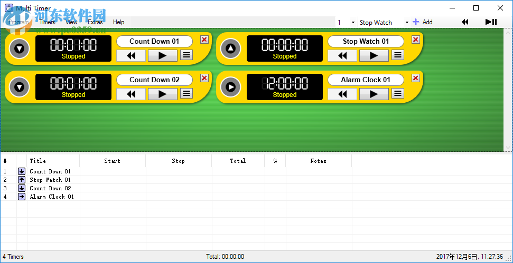Open the Extras menu

click(x=95, y=22)
